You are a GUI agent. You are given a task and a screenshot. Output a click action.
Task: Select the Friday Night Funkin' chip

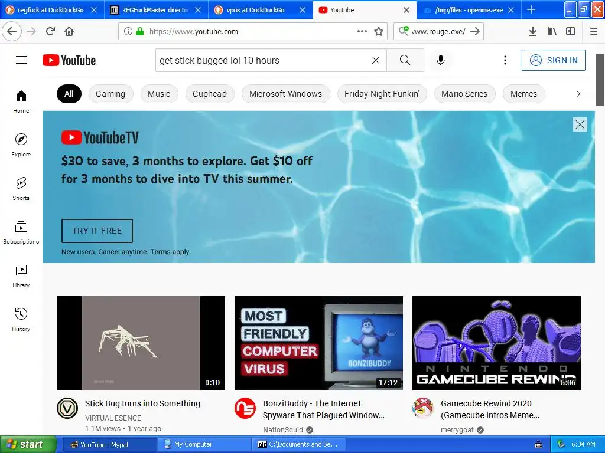pos(382,94)
